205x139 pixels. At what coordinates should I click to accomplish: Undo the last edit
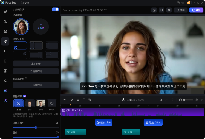point(161,100)
